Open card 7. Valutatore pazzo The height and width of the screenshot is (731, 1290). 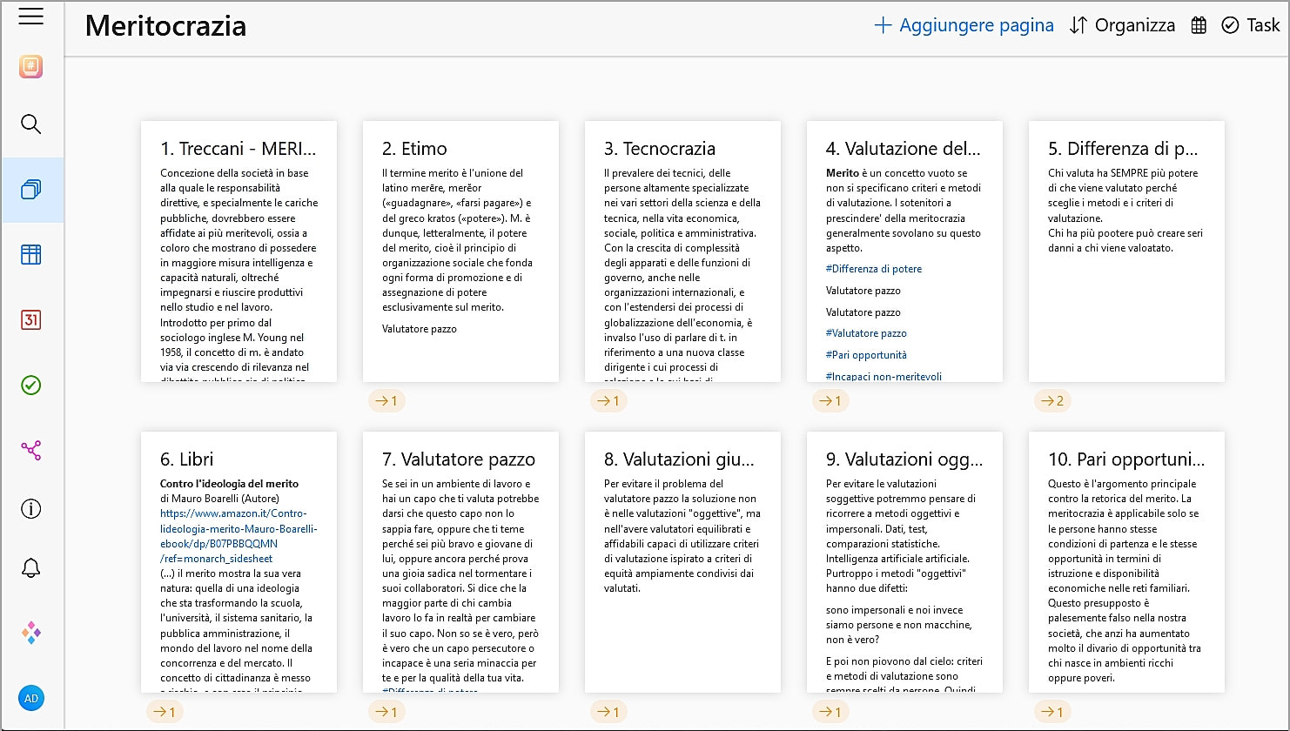(x=460, y=562)
